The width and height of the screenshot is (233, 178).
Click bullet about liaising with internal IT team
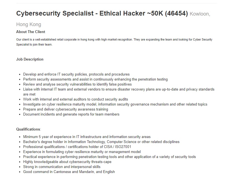(x=119, y=89)
